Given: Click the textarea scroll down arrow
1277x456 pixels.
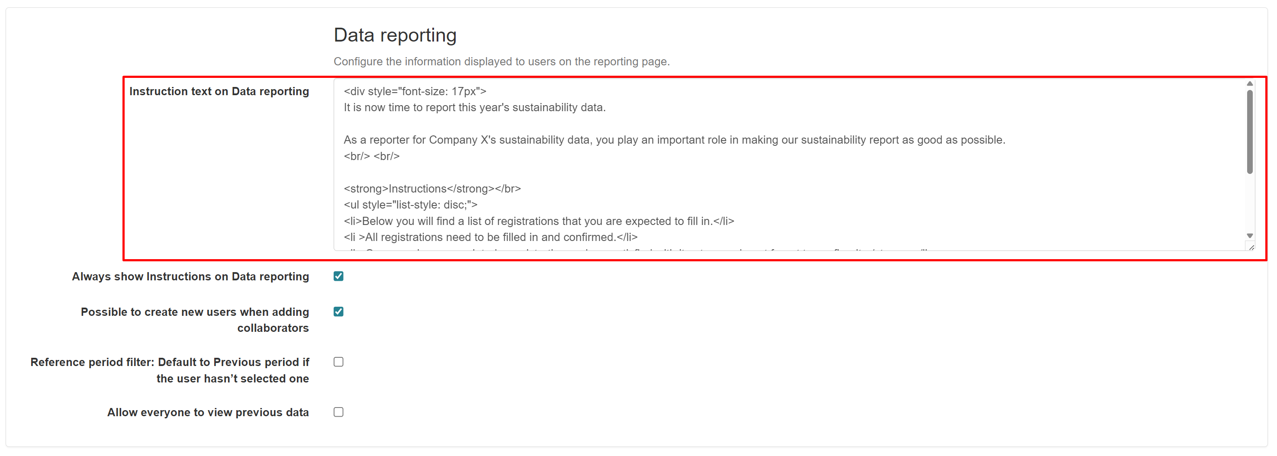Looking at the screenshot, I should [x=1249, y=236].
